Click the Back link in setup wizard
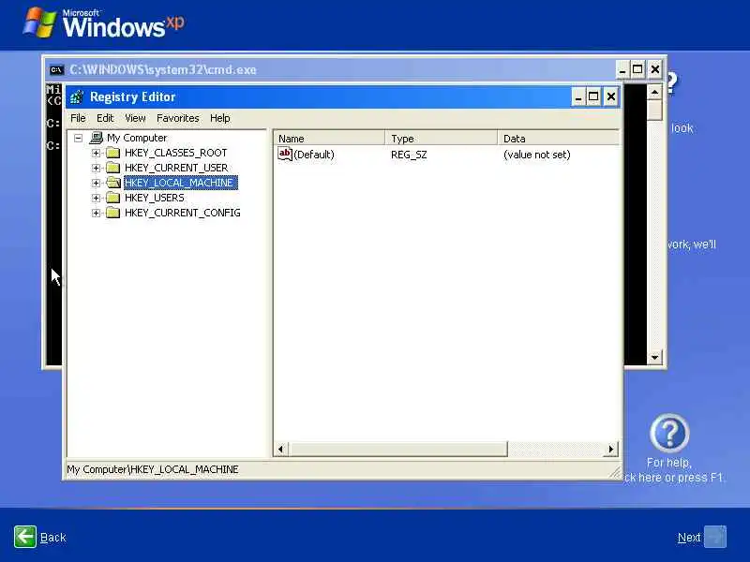 pos(53,537)
